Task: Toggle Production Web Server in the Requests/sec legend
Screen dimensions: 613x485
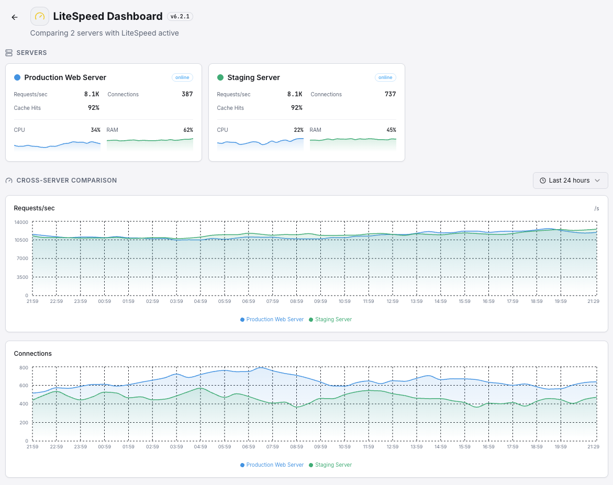Action: pyautogui.click(x=272, y=319)
